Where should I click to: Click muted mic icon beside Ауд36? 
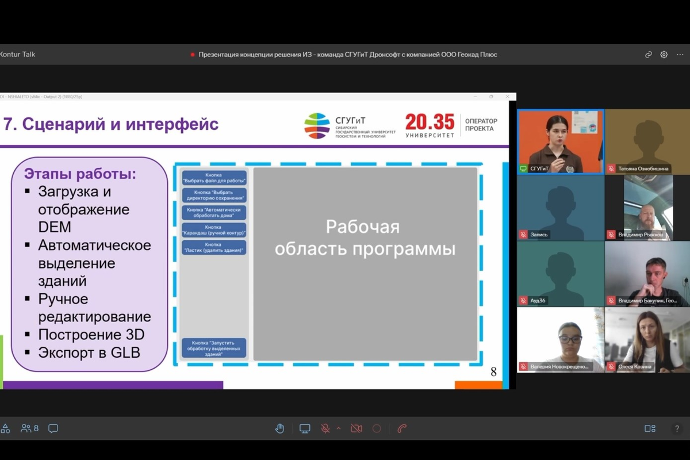pyautogui.click(x=523, y=301)
